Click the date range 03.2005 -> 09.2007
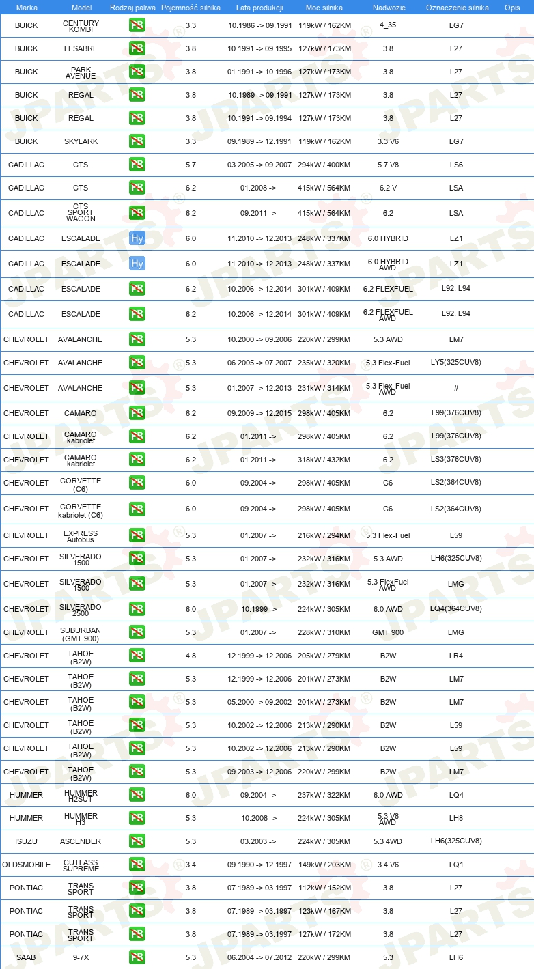The height and width of the screenshot is (969, 534). tap(259, 165)
